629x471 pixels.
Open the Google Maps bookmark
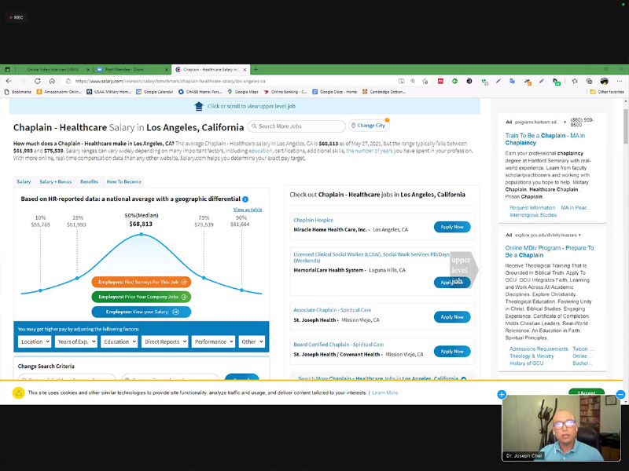click(x=243, y=92)
